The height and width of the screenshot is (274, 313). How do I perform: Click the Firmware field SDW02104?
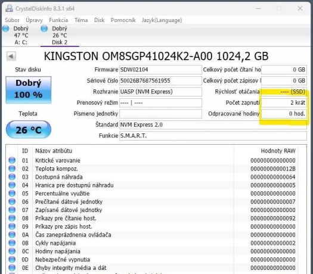click(160, 70)
